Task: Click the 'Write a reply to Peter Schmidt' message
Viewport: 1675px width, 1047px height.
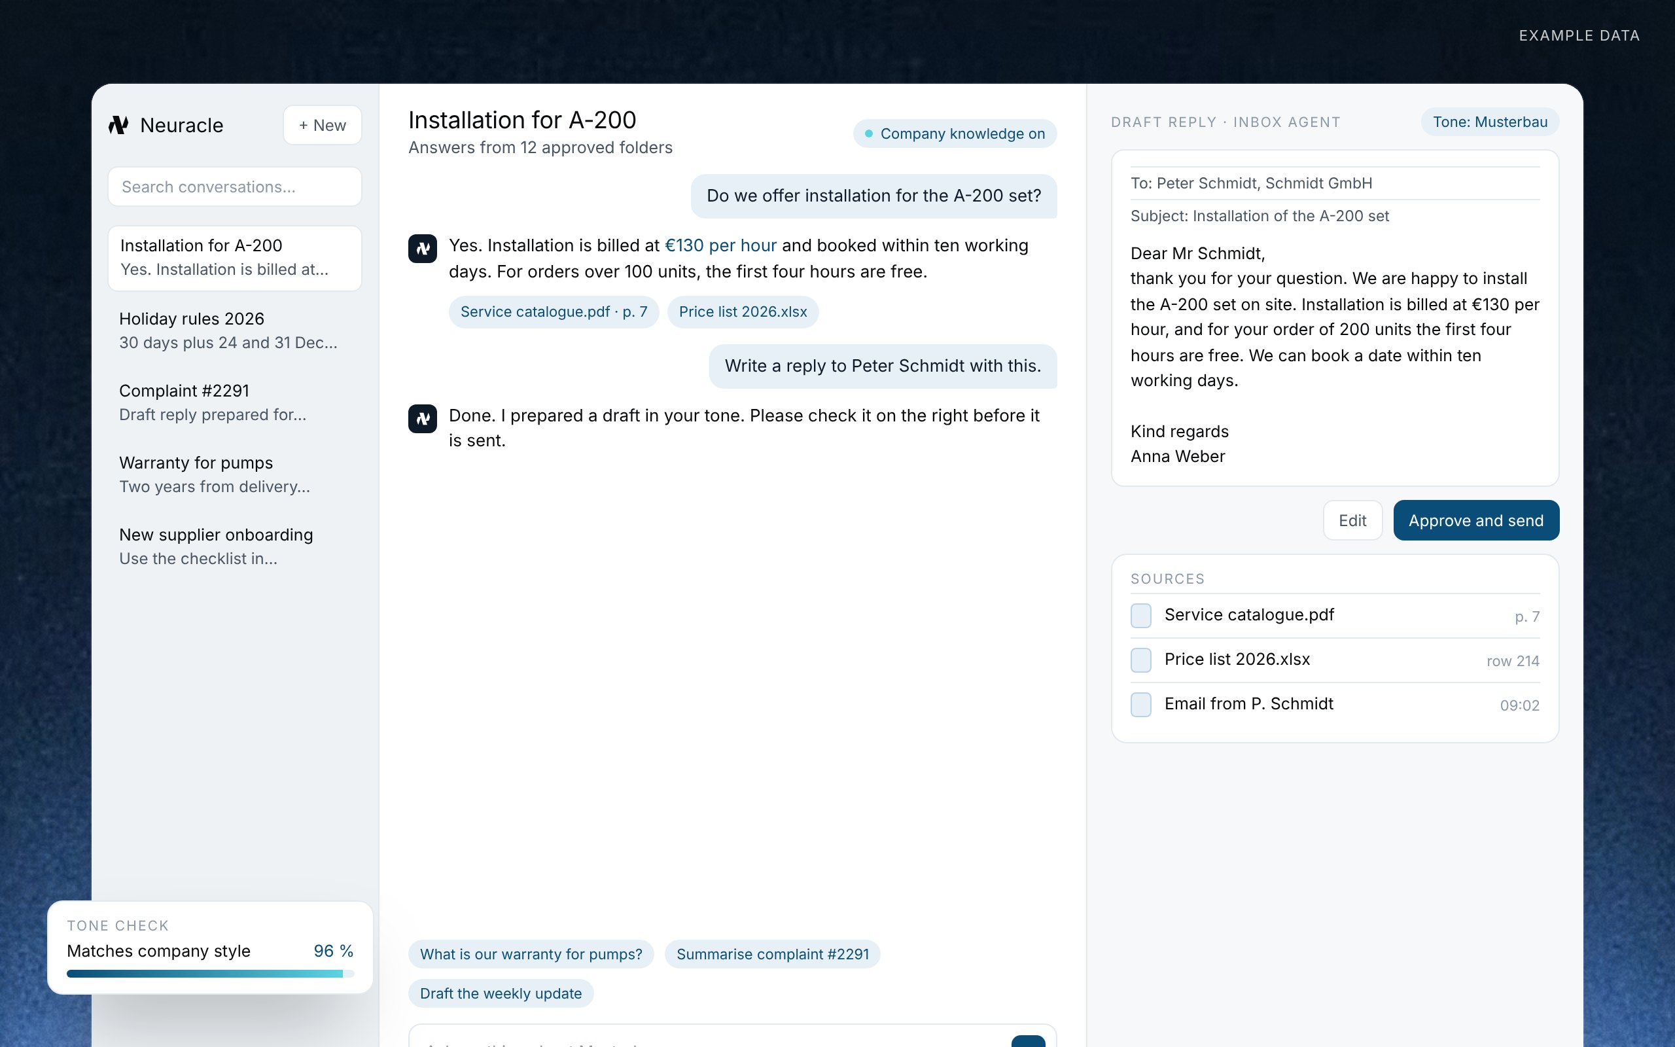Action: 883,366
